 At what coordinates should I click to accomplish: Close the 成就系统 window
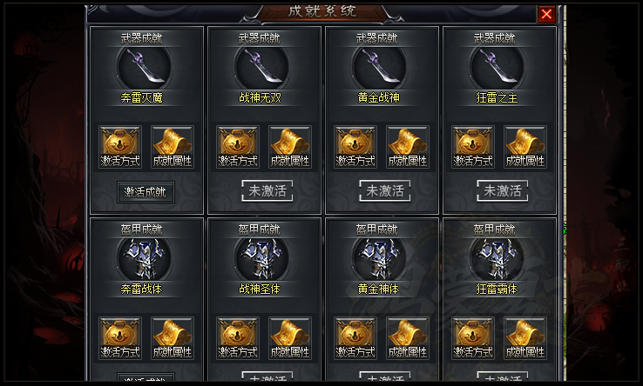click(x=546, y=14)
